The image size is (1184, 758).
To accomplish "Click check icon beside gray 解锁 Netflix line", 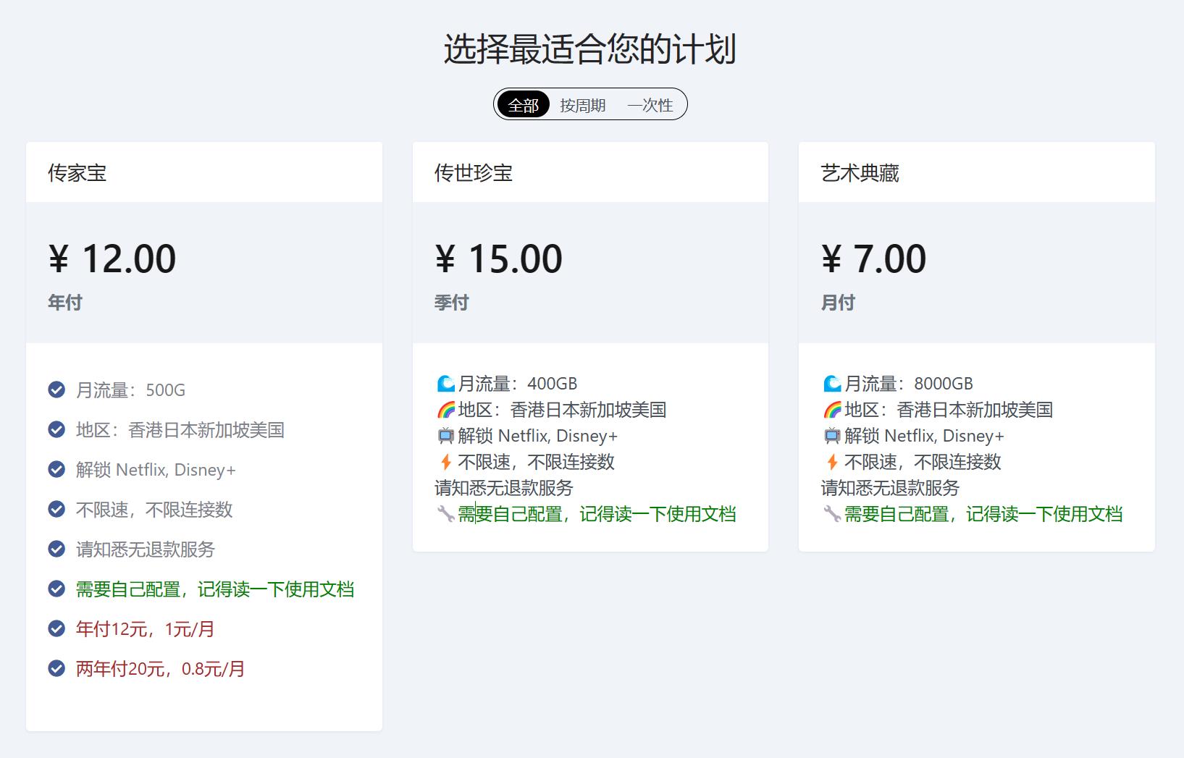I will [56, 470].
